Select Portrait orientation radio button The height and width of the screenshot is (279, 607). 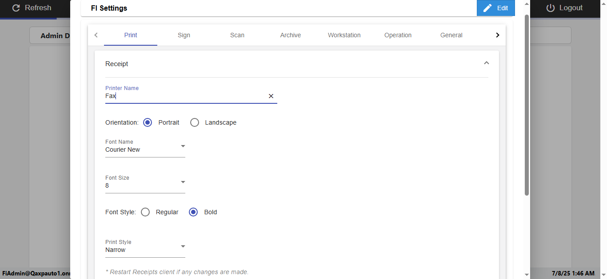(x=148, y=122)
